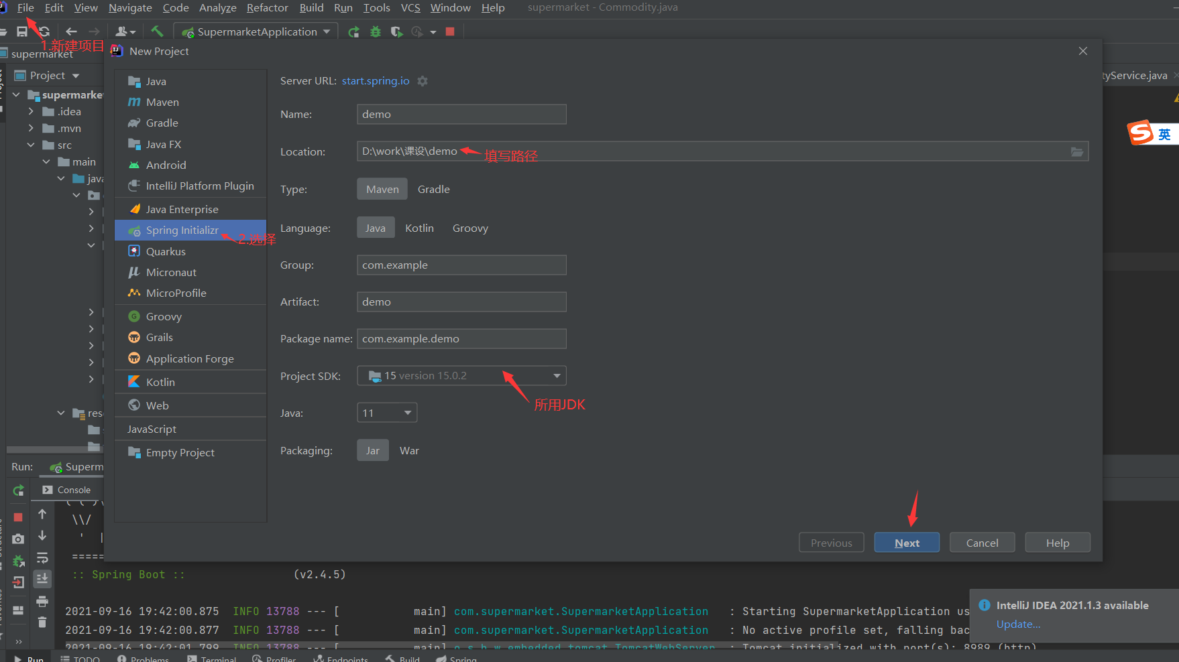Click the Print icon in console
This screenshot has height=662, width=1179.
click(42, 601)
